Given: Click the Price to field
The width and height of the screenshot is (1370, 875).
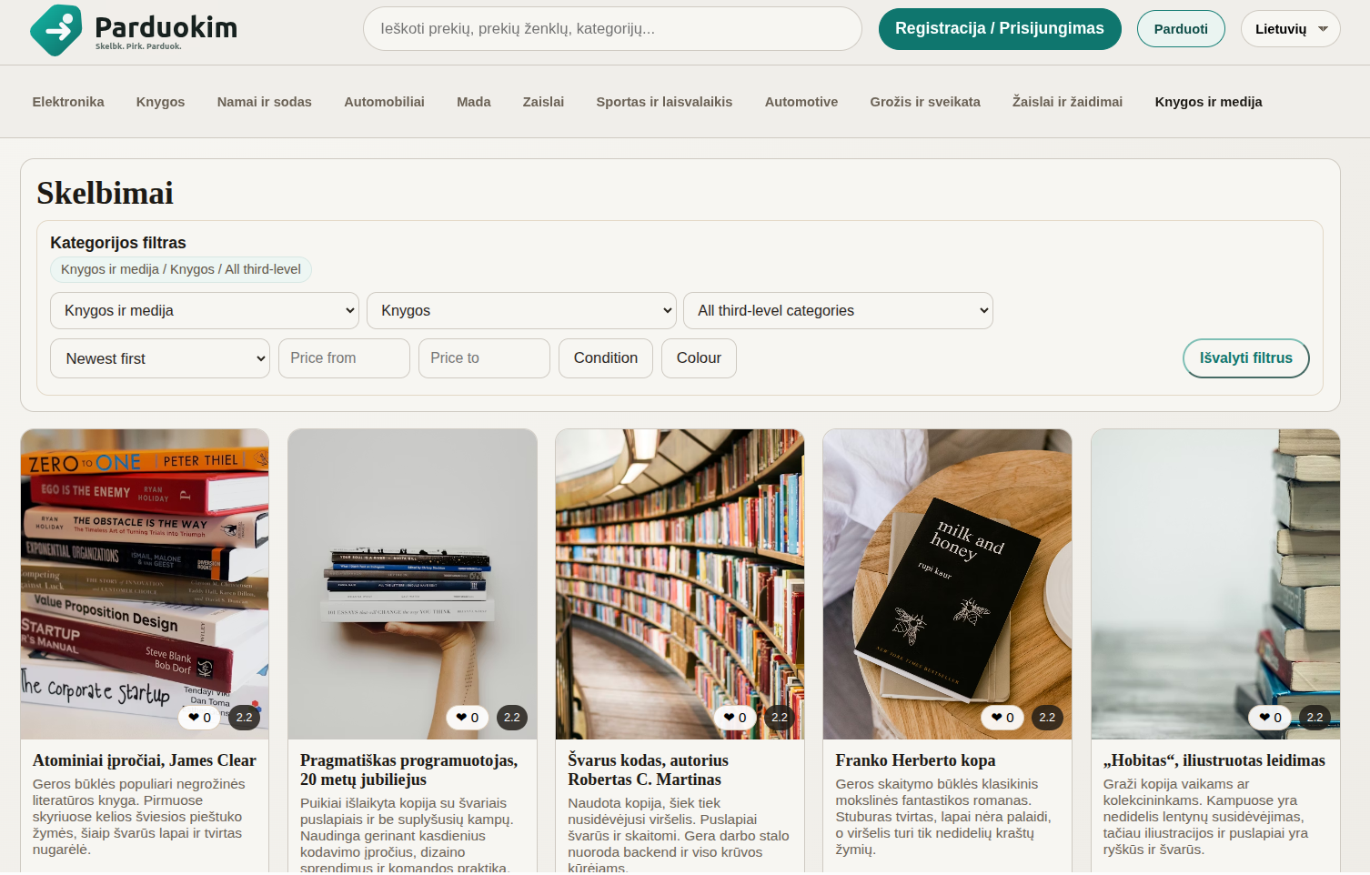Looking at the screenshot, I should coord(484,358).
